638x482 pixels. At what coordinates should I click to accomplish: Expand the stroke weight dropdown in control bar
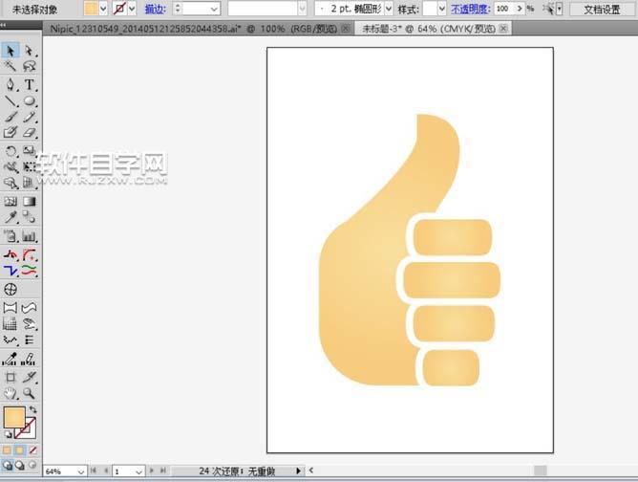pyautogui.click(x=212, y=9)
